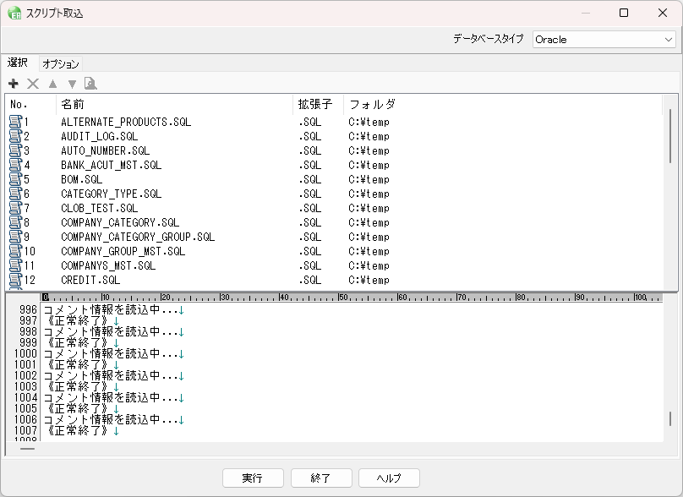The width and height of the screenshot is (683, 497).
Task: Click the move up triangle icon
Action: 52,83
